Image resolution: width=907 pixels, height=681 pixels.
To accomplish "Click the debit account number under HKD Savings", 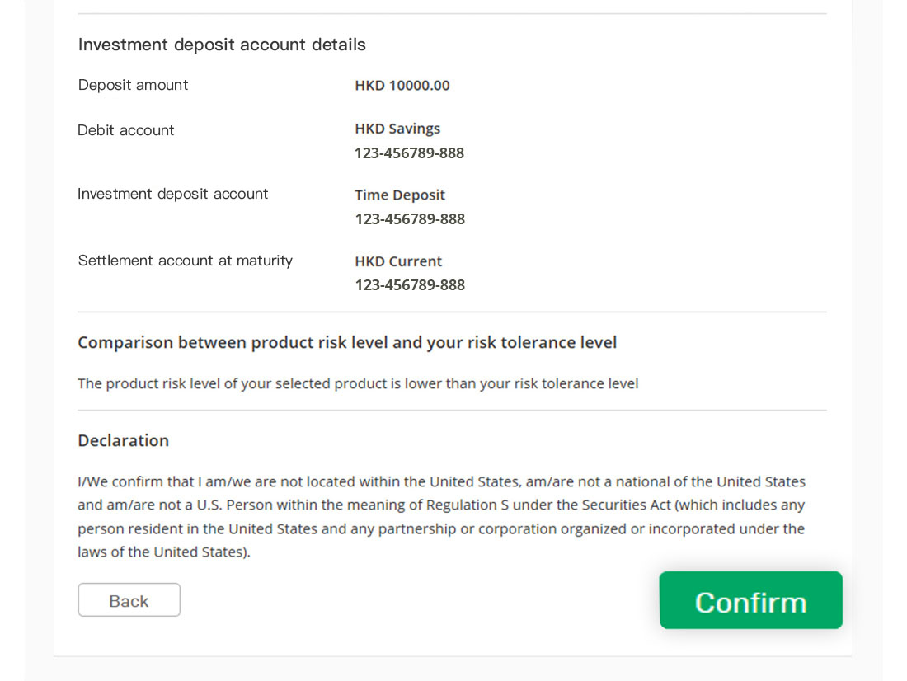I will (x=409, y=153).
